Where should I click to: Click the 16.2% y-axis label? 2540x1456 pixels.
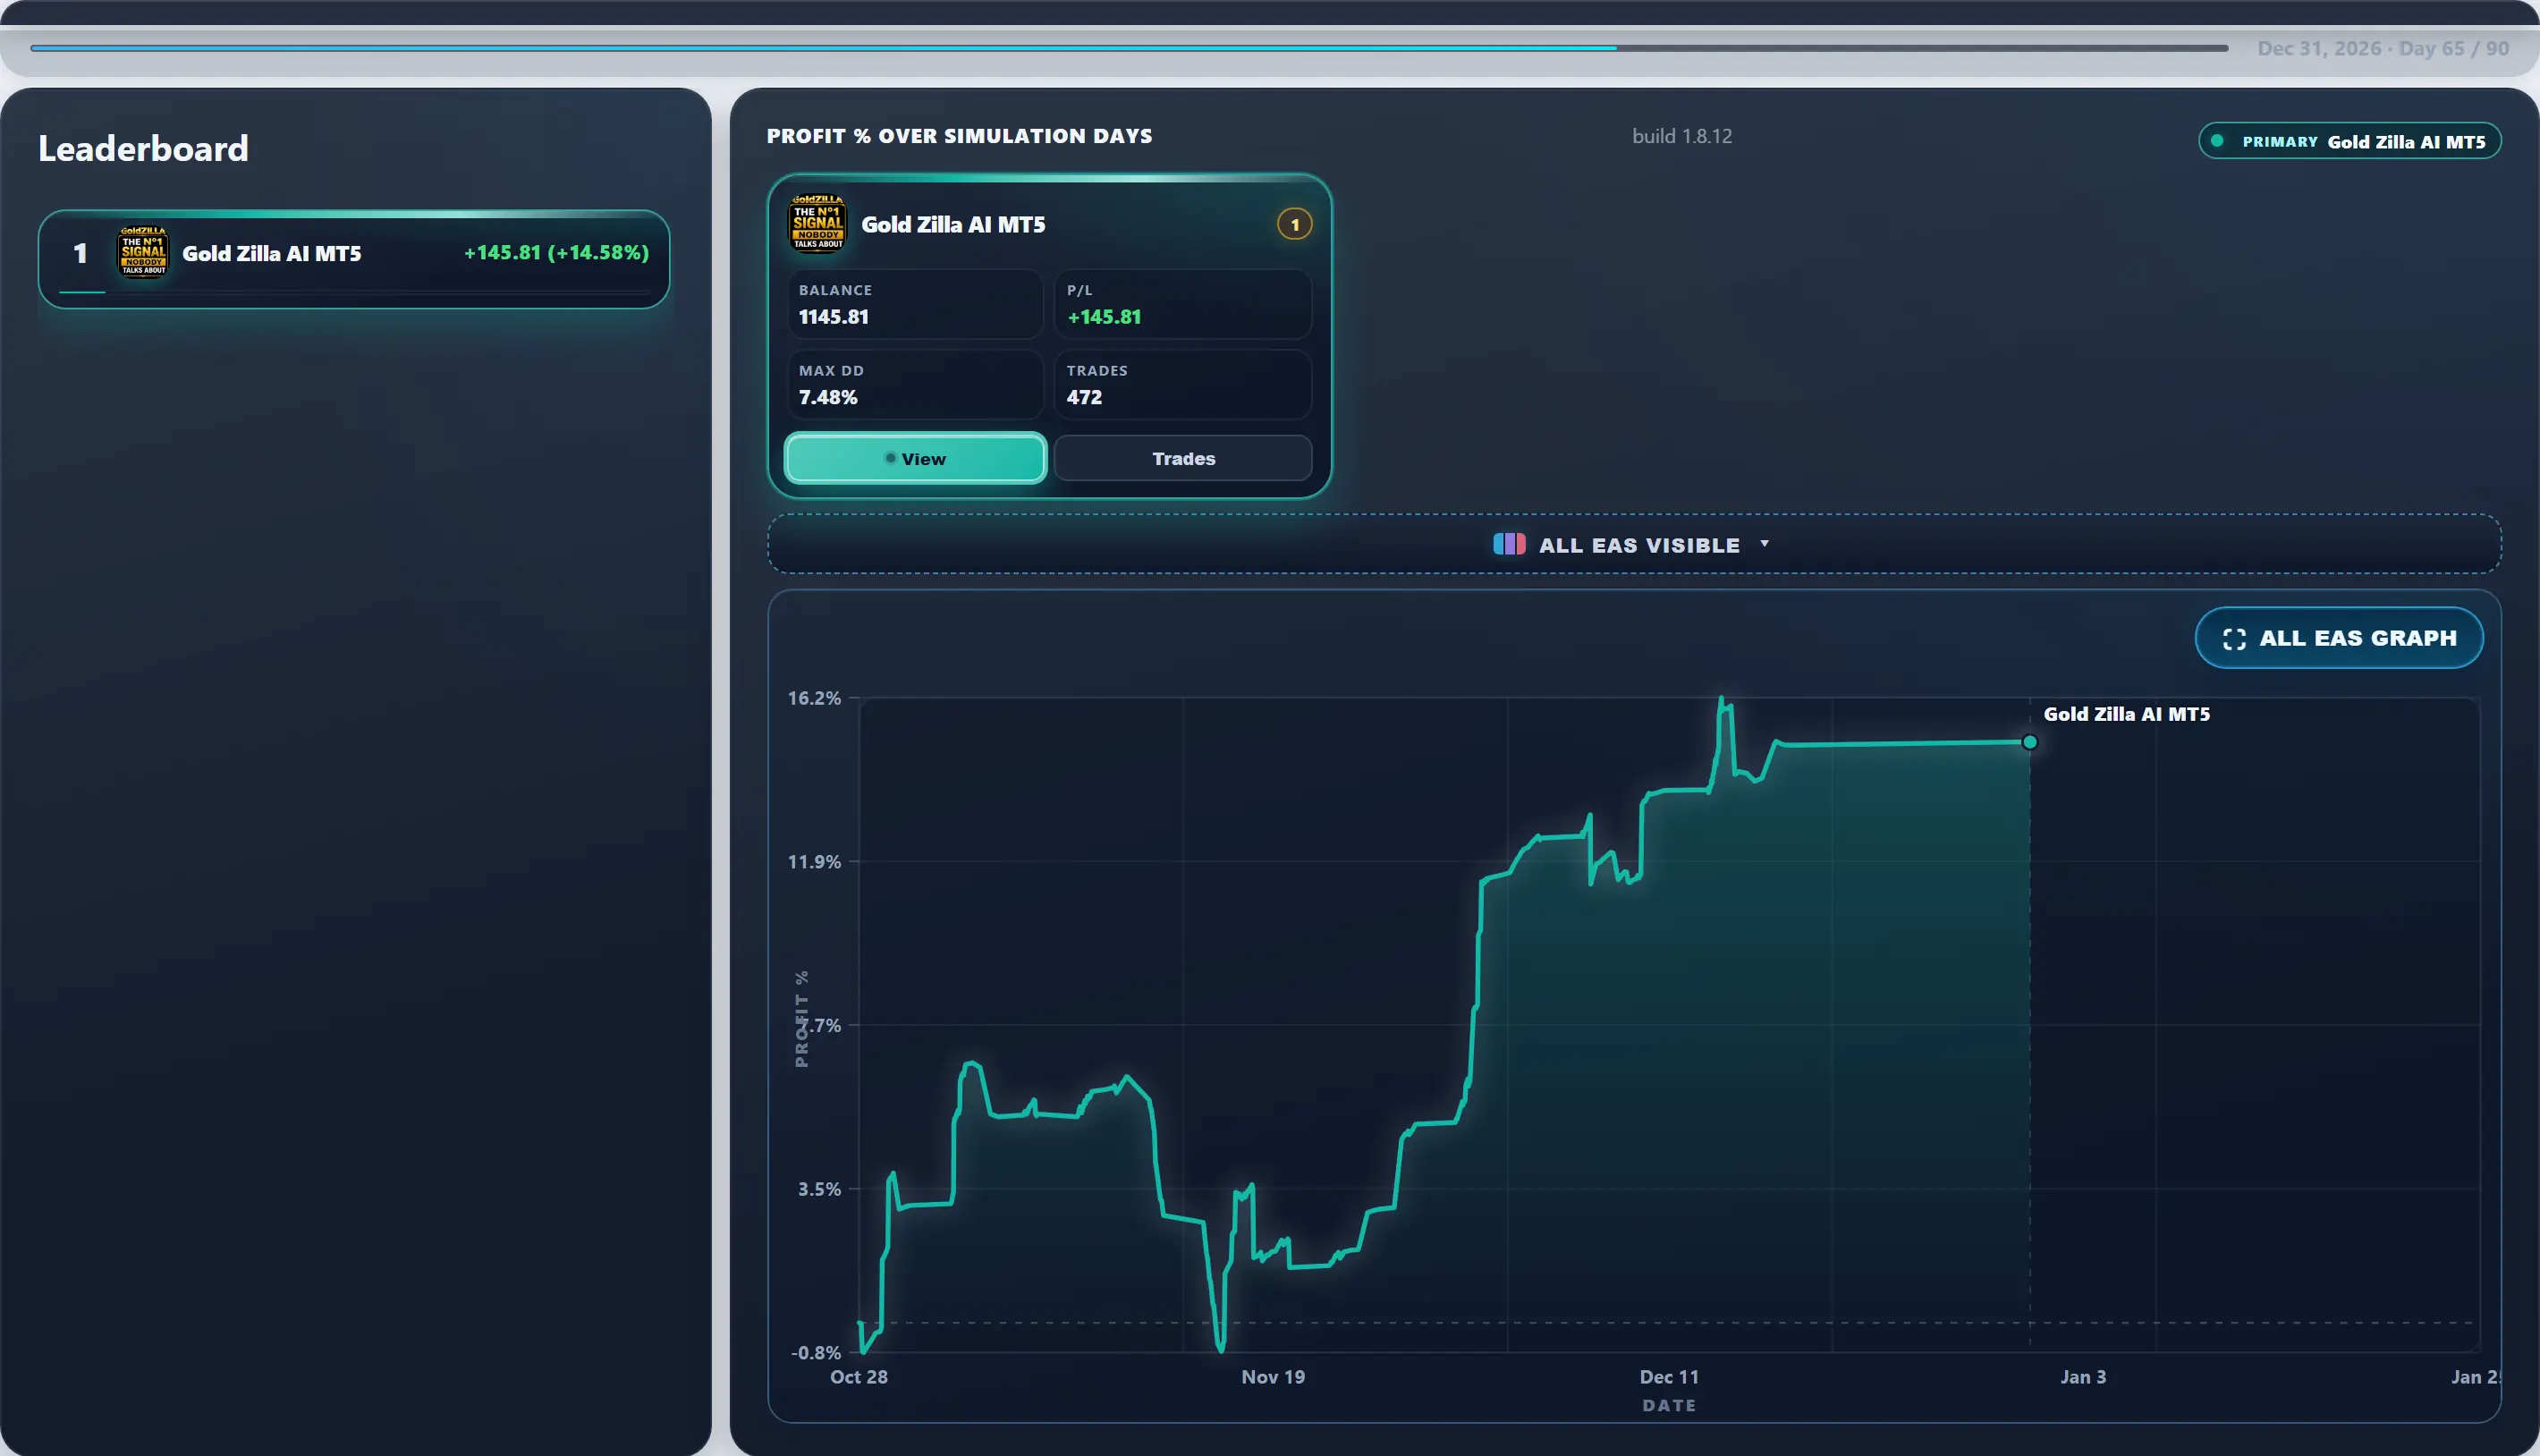[x=814, y=698]
